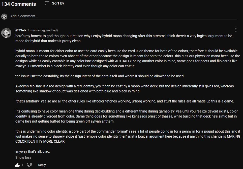Viewport: 243px width, 169px height.
Task: Like the comment with thumbs-up
Action: pyautogui.click(x=17, y=165)
